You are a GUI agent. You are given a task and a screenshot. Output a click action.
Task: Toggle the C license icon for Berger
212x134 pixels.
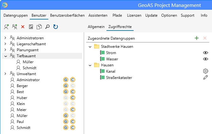[72, 86]
